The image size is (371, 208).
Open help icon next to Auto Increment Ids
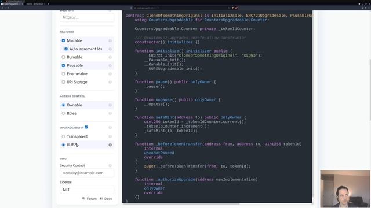click(x=110, y=49)
